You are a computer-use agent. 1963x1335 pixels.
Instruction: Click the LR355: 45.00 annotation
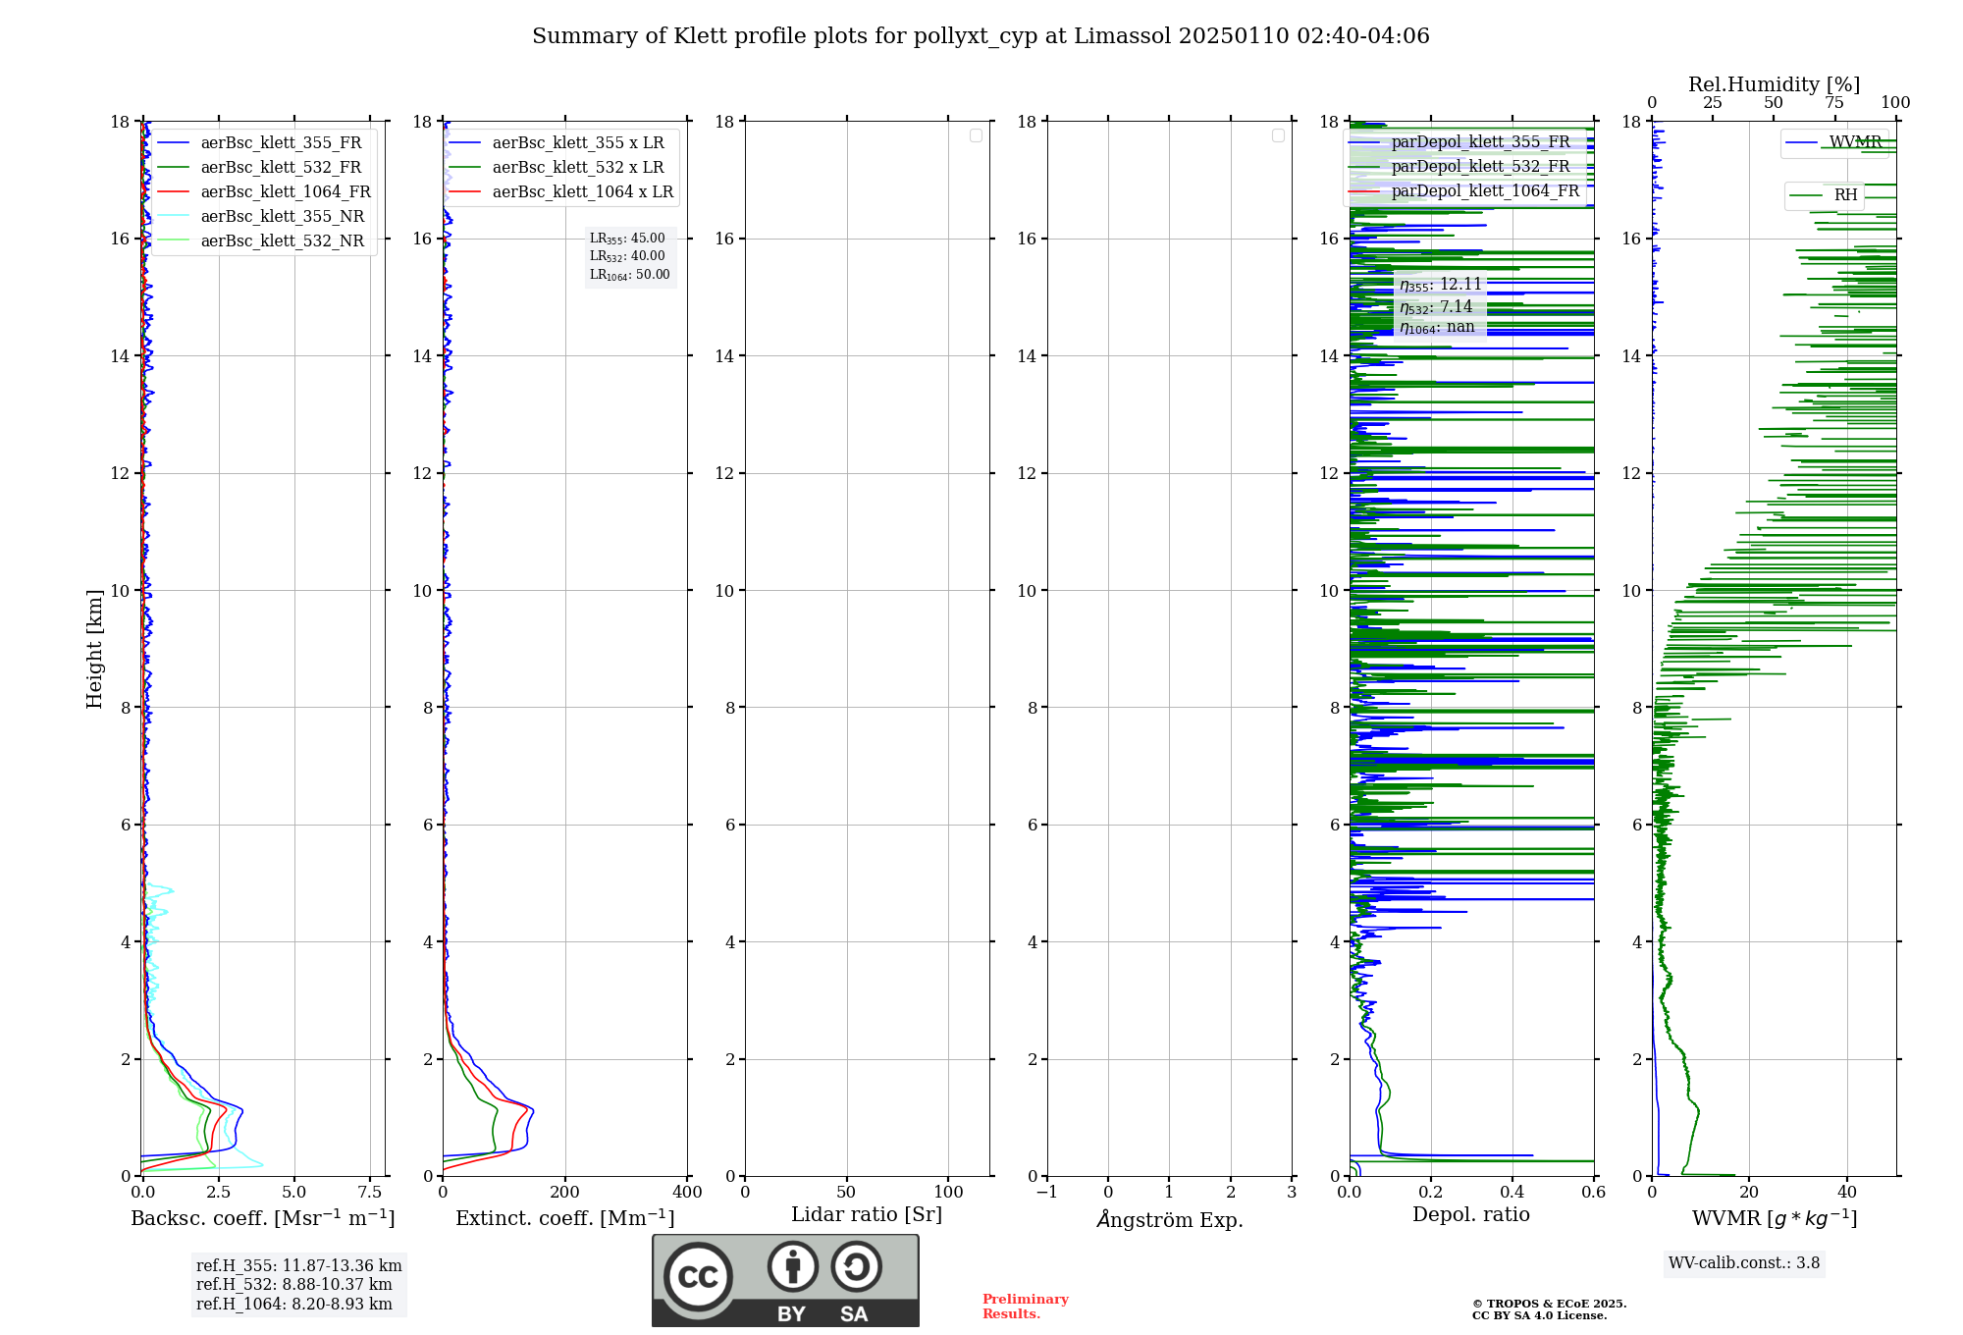pyautogui.click(x=627, y=239)
